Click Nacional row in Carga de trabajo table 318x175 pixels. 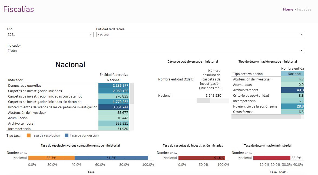[x=165, y=96]
